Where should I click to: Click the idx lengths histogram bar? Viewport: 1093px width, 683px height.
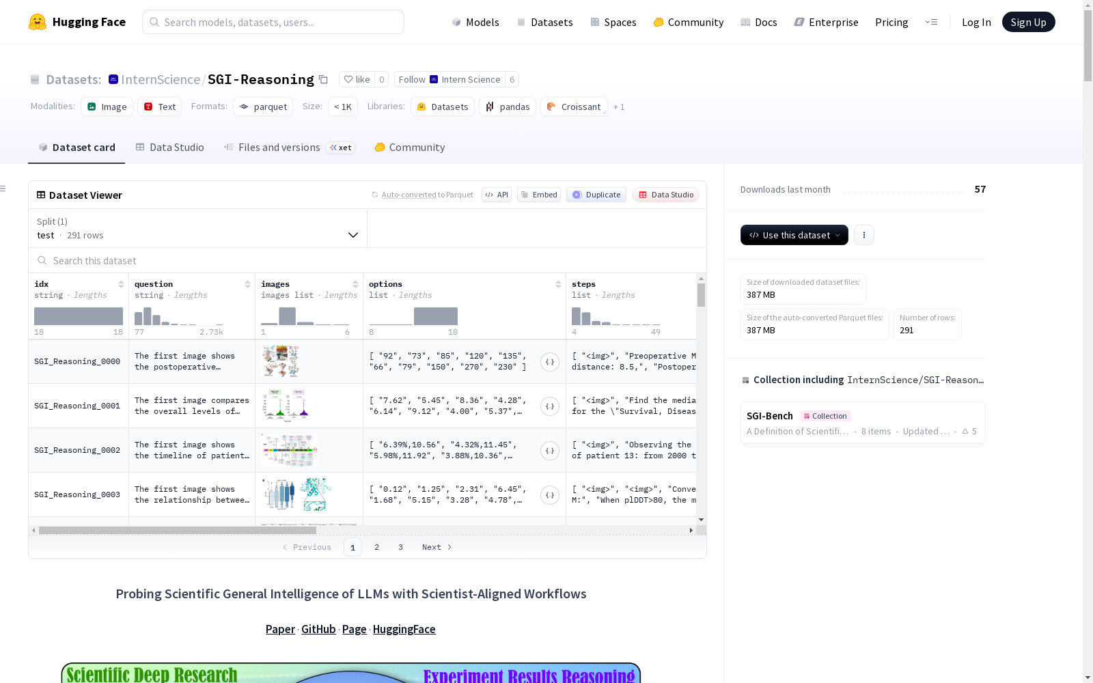coord(79,316)
